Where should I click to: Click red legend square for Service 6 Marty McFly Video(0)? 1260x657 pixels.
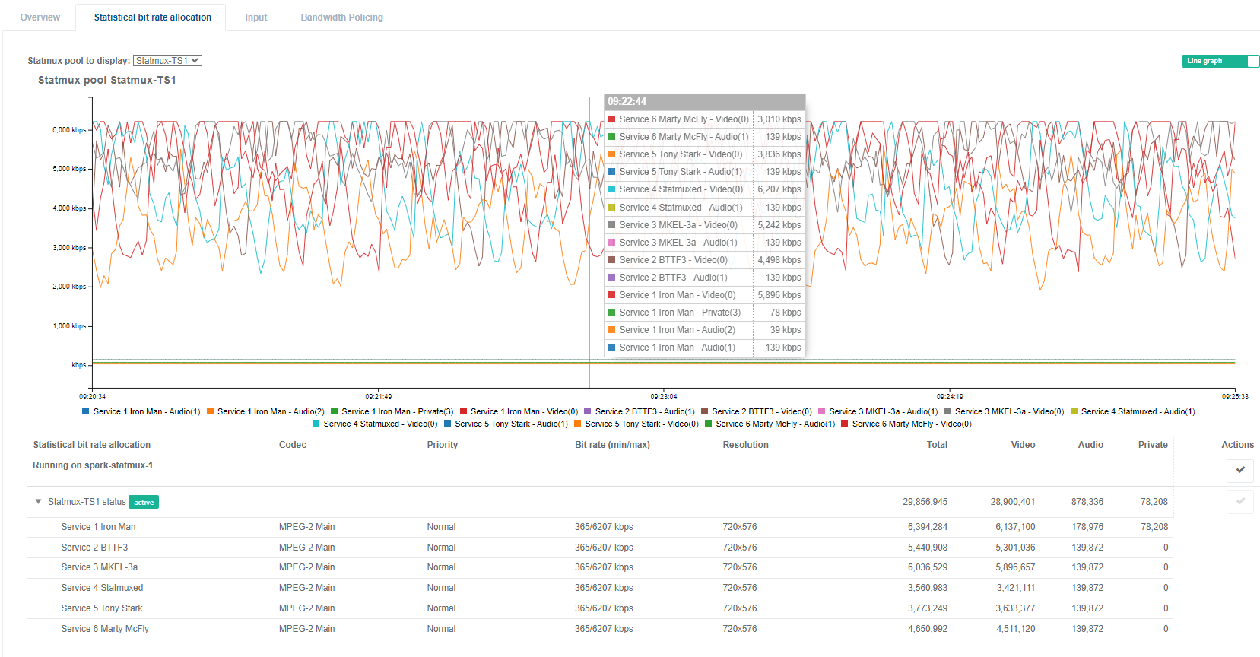pos(844,424)
